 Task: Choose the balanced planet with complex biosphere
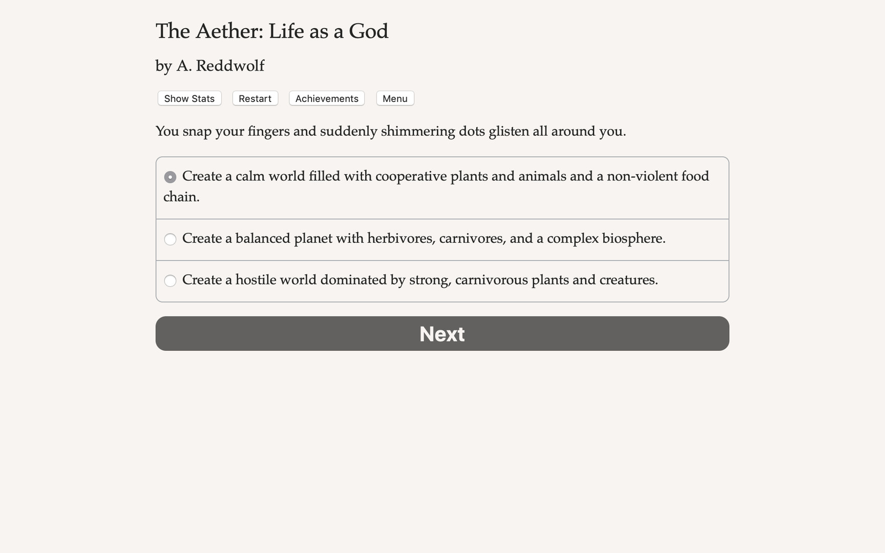coord(170,239)
